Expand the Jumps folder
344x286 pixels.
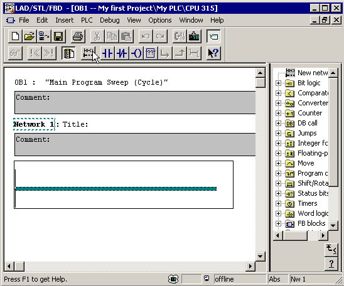coord(278,133)
